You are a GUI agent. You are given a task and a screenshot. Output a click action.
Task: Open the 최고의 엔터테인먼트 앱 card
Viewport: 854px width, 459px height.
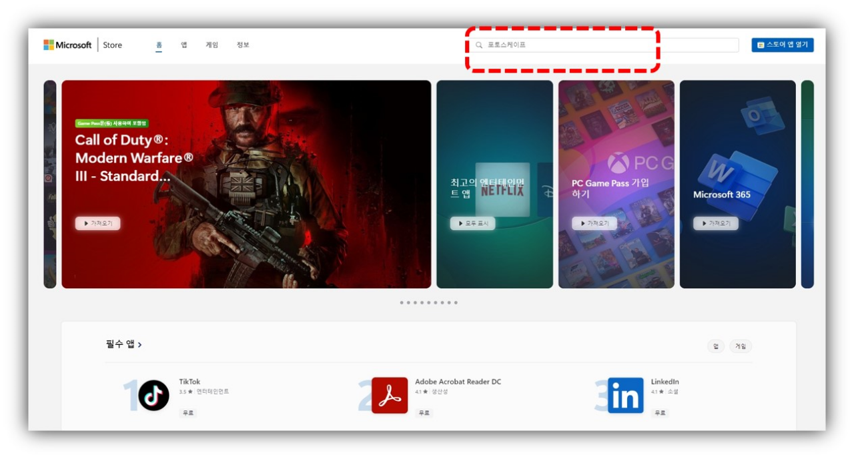click(494, 184)
